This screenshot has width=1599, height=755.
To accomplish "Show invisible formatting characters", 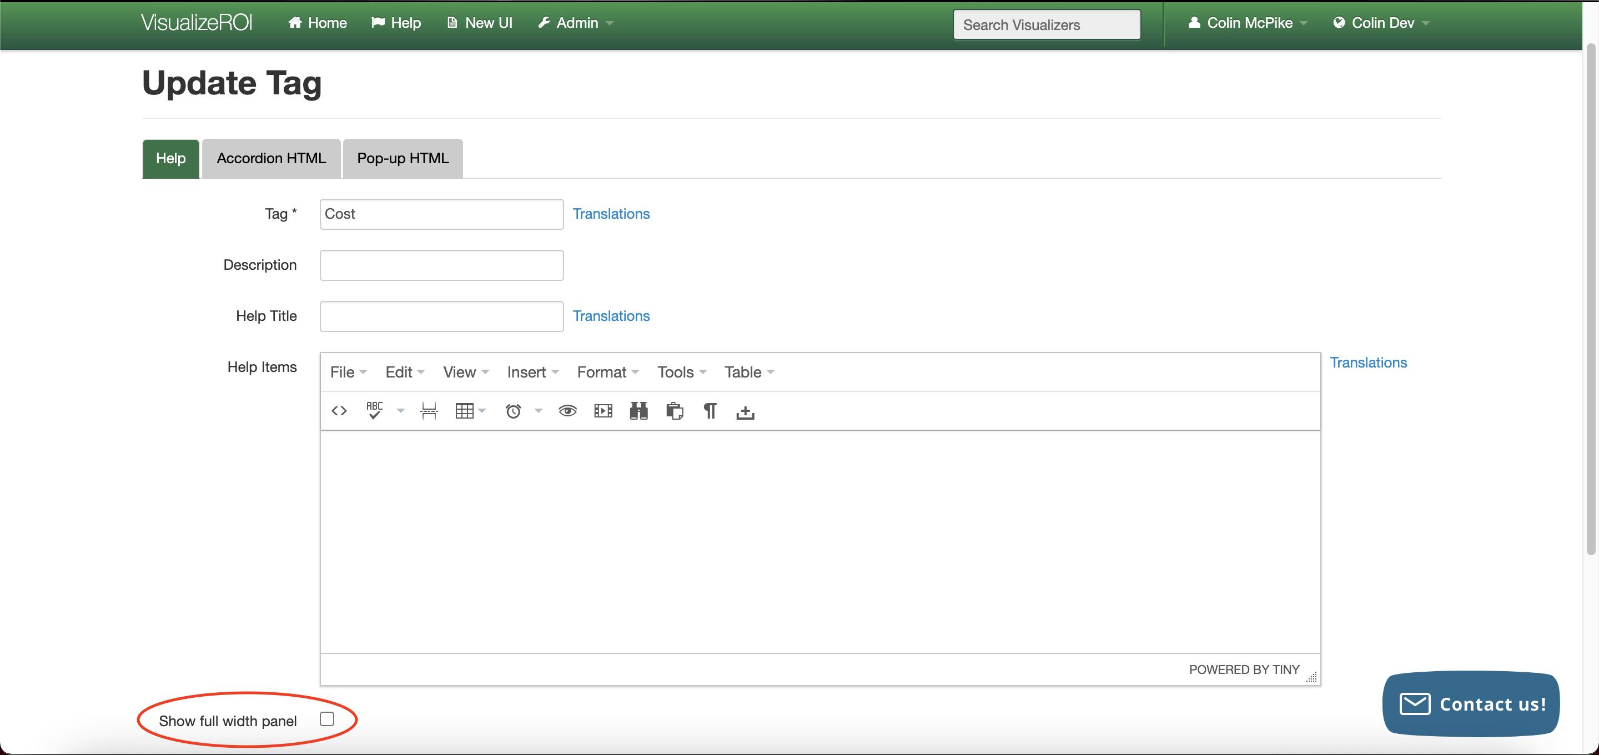I will click(710, 410).
